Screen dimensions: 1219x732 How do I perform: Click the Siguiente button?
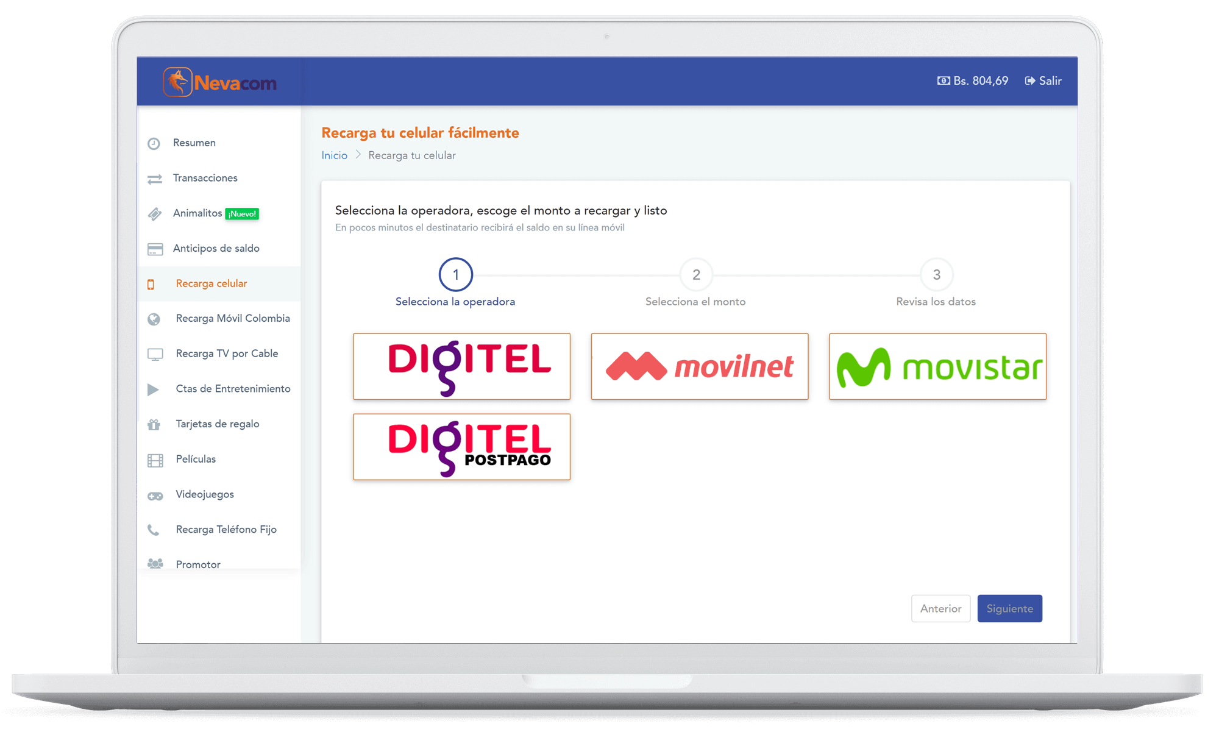coord(1010,608)
